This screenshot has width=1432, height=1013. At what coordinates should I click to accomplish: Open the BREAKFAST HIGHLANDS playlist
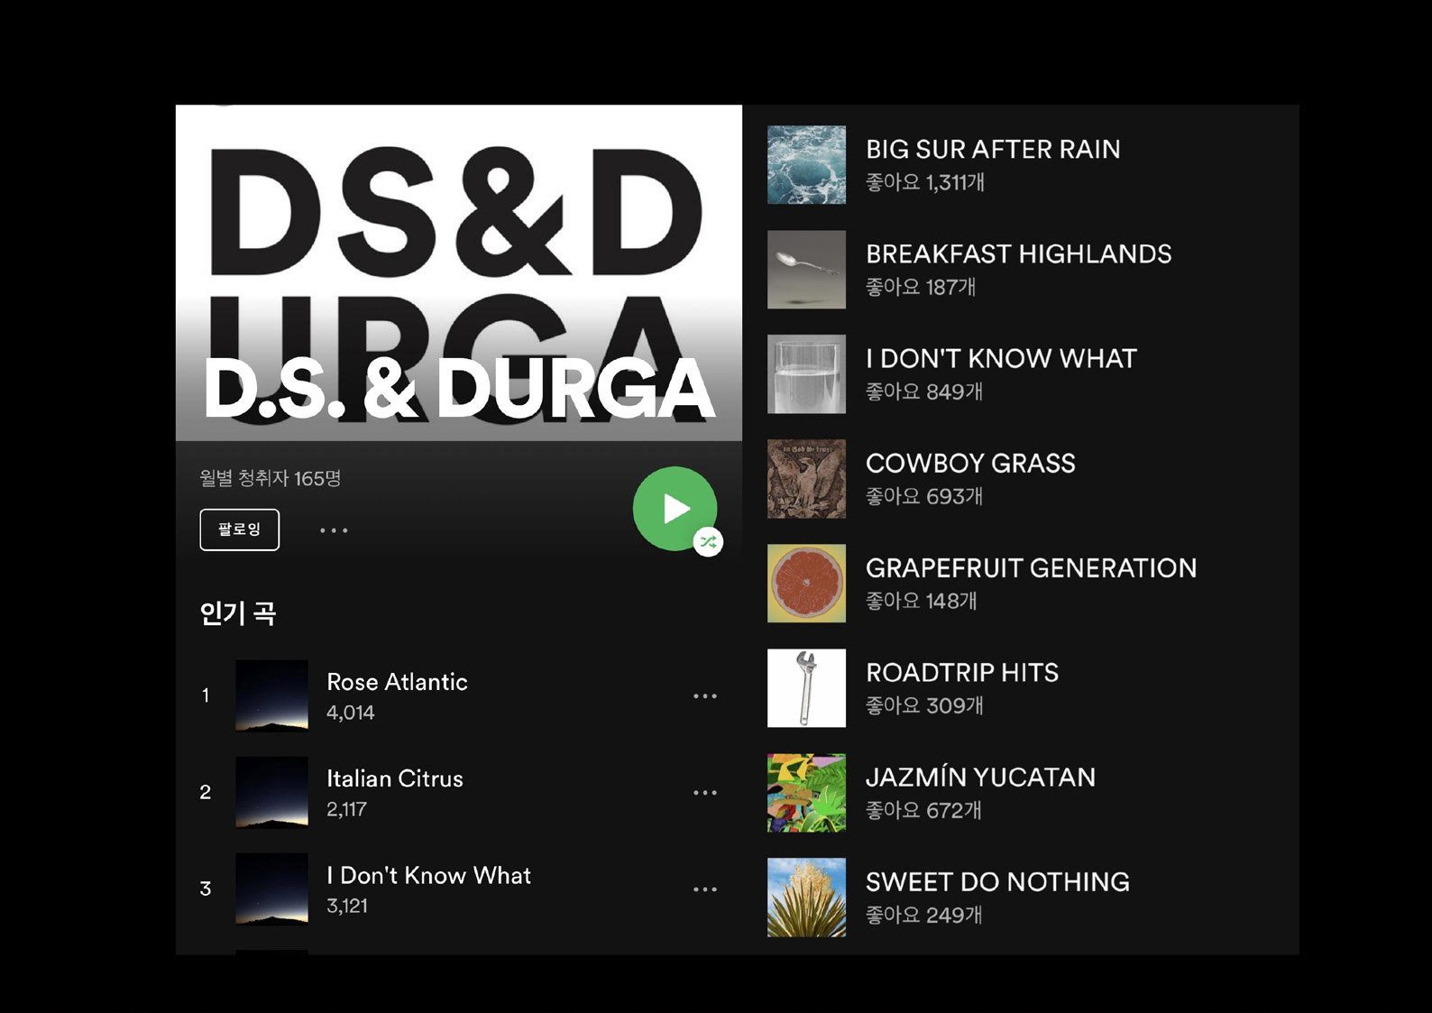point(1019,253)
